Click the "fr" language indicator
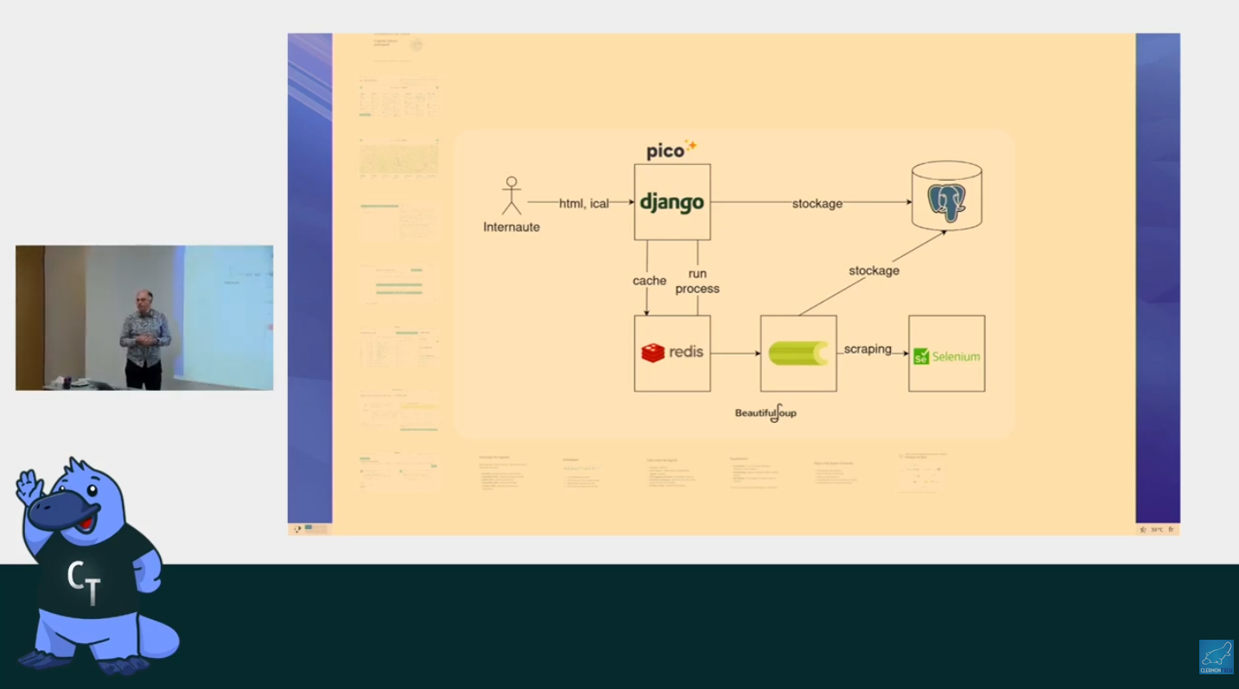Viewport: 1239px width, 689px height. pyautogui.click(x=1171, y=529)
